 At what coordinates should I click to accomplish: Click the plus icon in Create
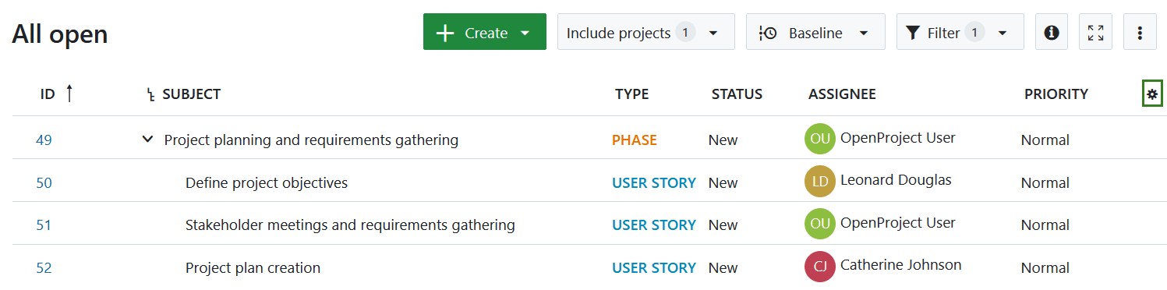(x=444, y=33)
